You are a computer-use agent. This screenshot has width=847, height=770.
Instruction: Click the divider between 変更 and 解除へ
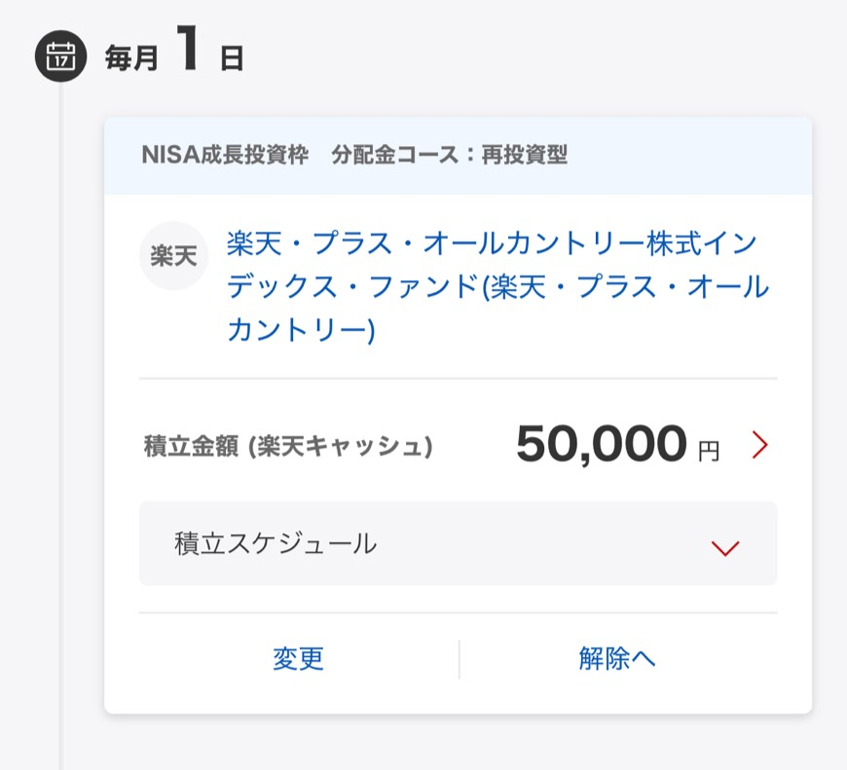pos(459,659)
